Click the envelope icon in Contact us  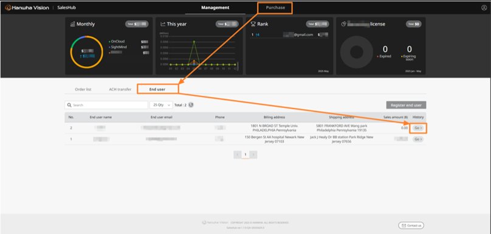[404, 226]
